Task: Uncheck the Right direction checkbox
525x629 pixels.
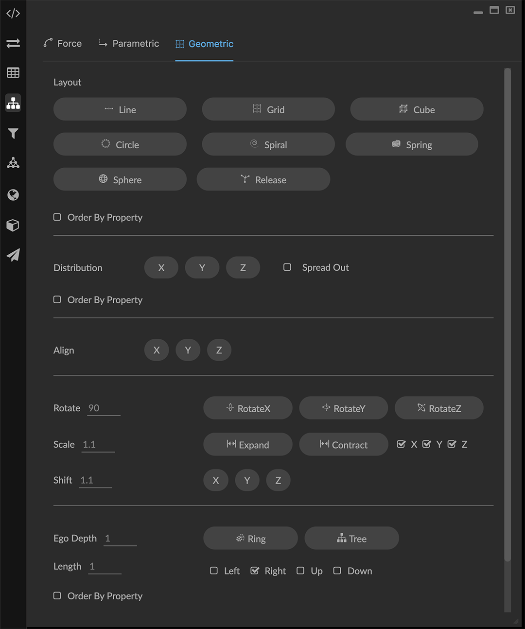Action: (255, 571)
